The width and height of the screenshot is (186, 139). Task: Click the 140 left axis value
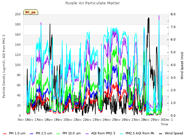[18, 45]
